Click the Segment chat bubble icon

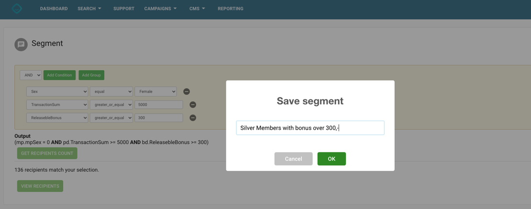tap(21, 44)
